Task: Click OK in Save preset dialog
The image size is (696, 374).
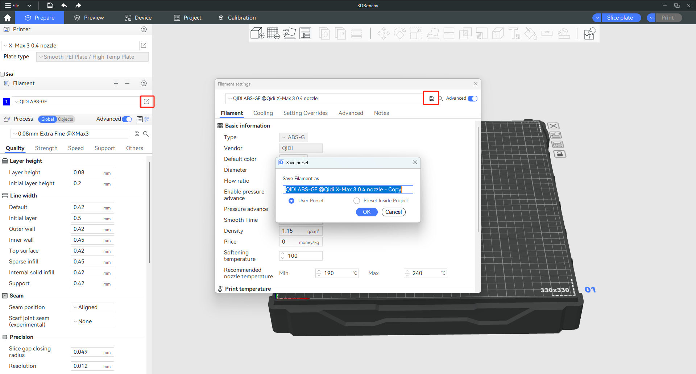Action: click(366, 212)
